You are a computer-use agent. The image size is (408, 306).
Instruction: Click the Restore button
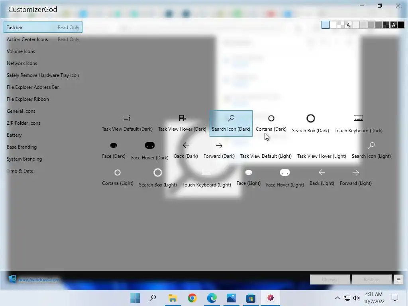(371, 280)
